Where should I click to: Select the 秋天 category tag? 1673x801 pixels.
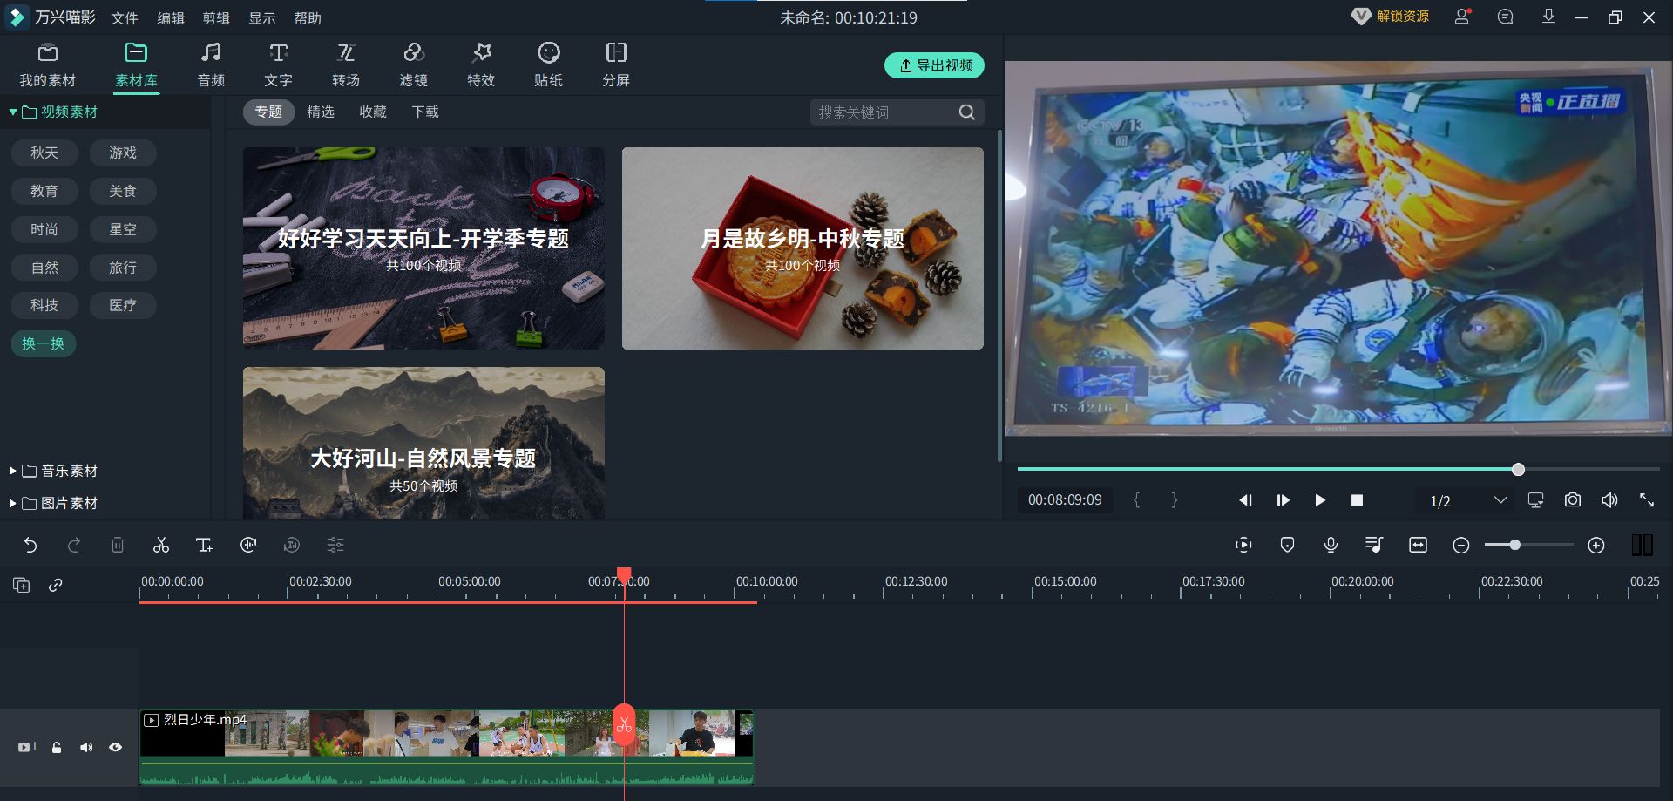[44, 153]
